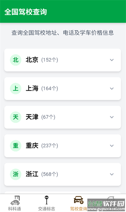This screenshot has height=212, width=126.
Task: Expand the 上海 chevron arrow
Action: (112, 89)
